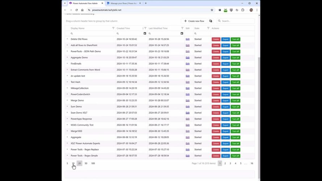The image size is (322, 181).
Task: Select Power Automate Flow Admin tab
Action: pos(85,3)
